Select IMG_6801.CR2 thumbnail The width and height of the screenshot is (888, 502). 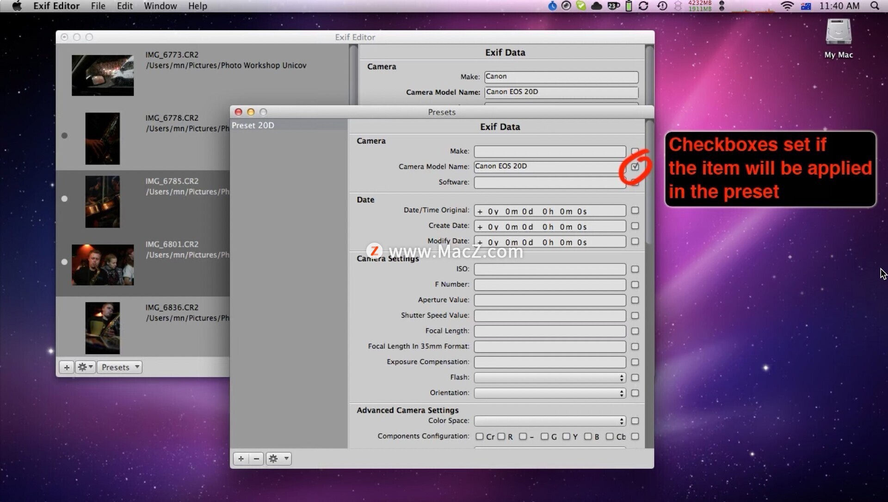pos(103,265)
